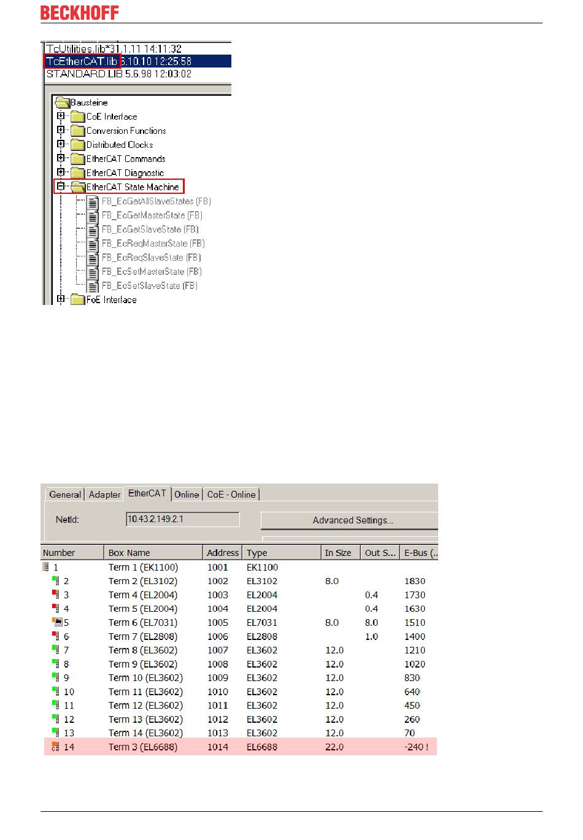Open the CoE - Online tab

(x=231, y=495)
